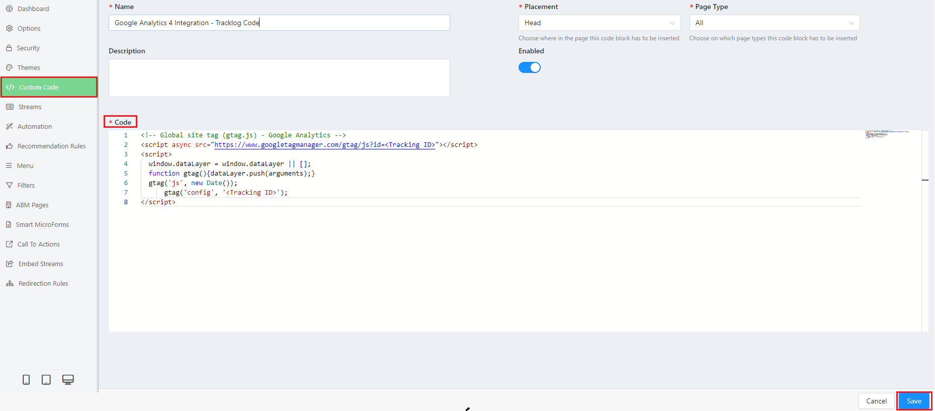Open the Dashboard menu item
The image size is (935, 411).
(49, 9)
